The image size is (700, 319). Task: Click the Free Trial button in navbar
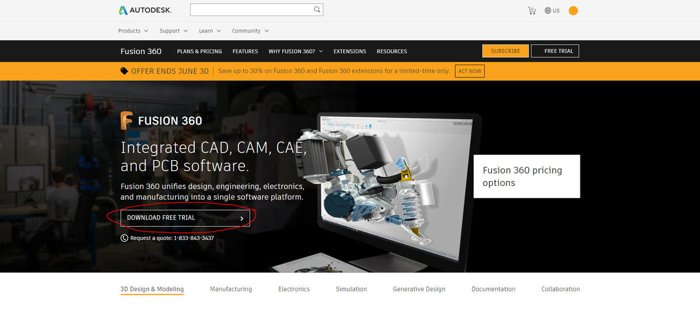tap(555, 51)
